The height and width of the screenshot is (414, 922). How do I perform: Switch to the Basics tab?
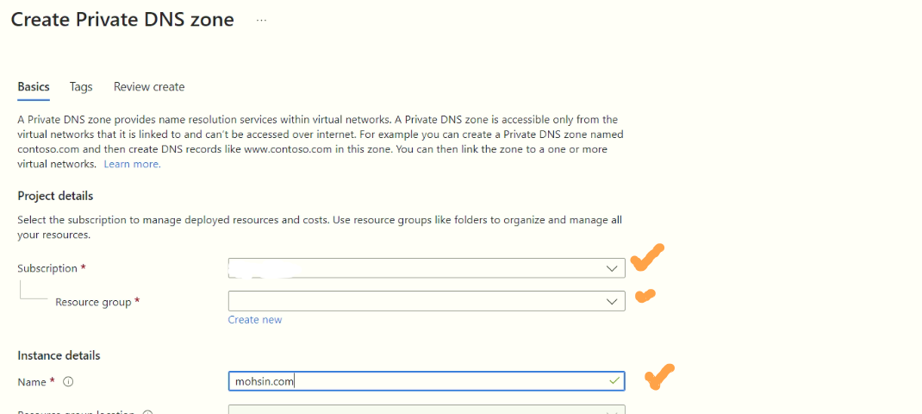click(x=34, y=86)
